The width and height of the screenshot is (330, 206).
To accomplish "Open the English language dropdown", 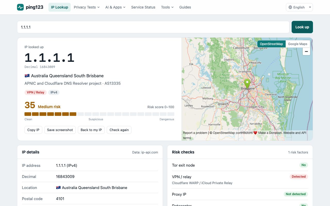I will coord(299,7).
